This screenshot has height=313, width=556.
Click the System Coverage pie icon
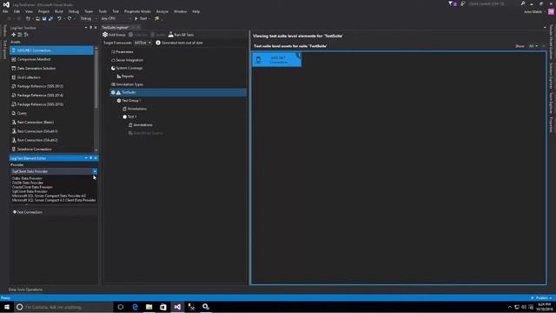pyautogui.click(x=113, y=68)
